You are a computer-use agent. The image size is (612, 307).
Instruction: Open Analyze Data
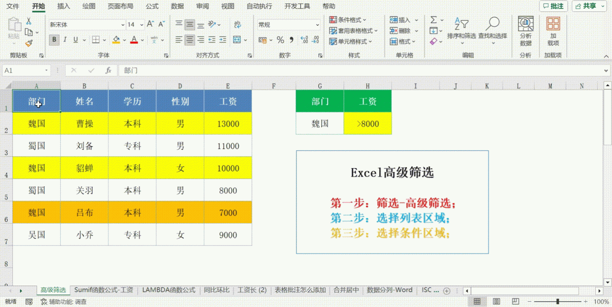tap(525, 31)
